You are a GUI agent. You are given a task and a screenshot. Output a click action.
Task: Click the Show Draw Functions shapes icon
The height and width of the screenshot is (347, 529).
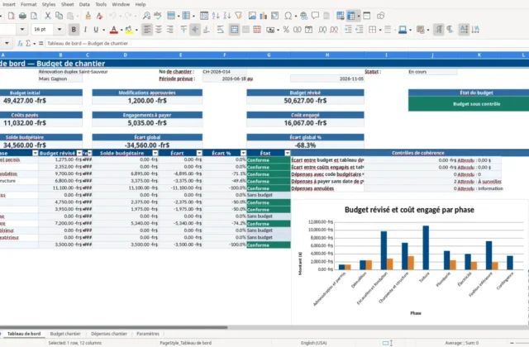pos(380,16)
